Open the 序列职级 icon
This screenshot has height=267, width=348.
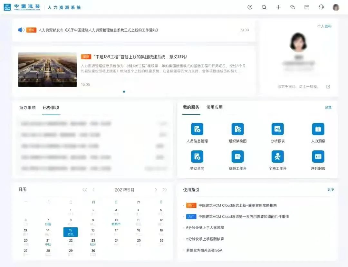pyautogui.click(x=318, y=157)
